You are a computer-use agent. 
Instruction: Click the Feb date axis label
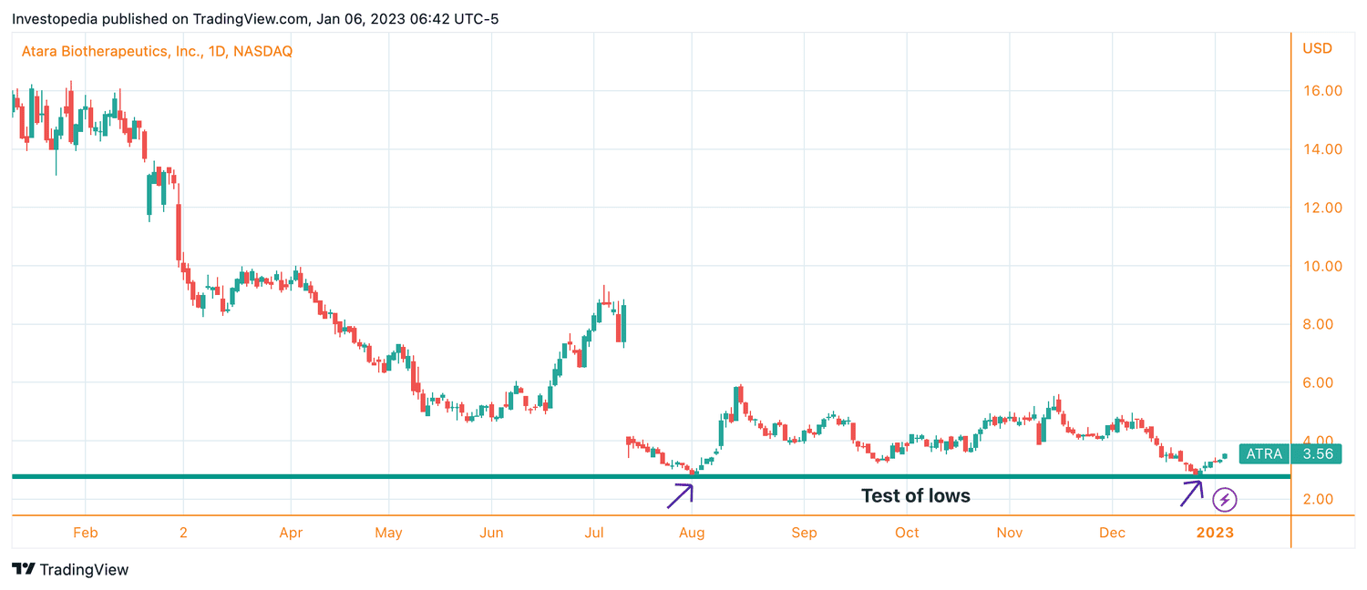click(85, 533)
